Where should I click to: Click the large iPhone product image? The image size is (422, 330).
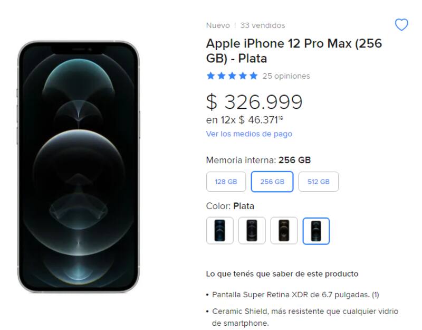pos(79,166)
